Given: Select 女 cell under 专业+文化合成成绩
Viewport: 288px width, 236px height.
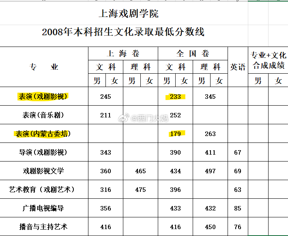Looking at the screenshot, I should pos(278,80).
